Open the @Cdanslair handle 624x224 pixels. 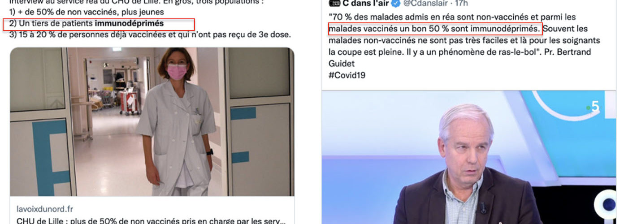point(426,4)
